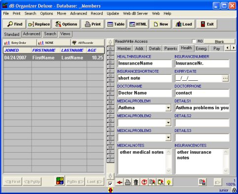This screenshot has height=194, width=238.
Task: Open the Options toolbar button
Action: [x=66, y=24]
